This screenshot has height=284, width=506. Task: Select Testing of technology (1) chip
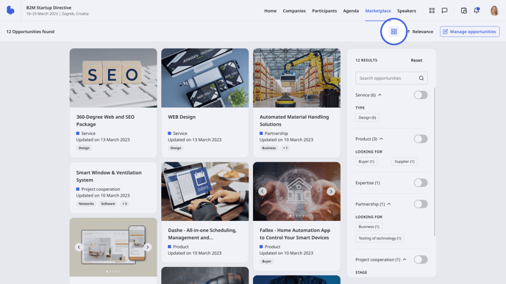coord(379,239)
